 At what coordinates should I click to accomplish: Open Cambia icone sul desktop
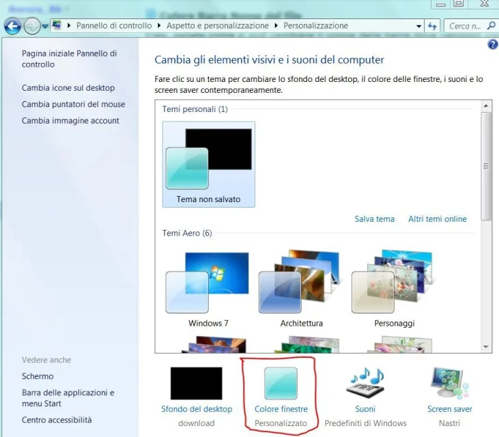click(x=68, y=88)
